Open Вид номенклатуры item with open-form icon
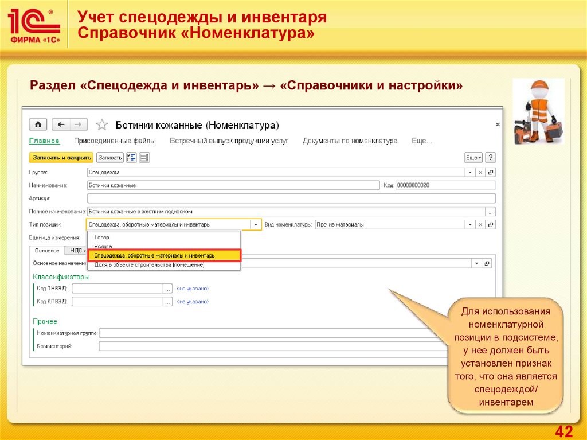The image size is (587, 440). [491, 225]
